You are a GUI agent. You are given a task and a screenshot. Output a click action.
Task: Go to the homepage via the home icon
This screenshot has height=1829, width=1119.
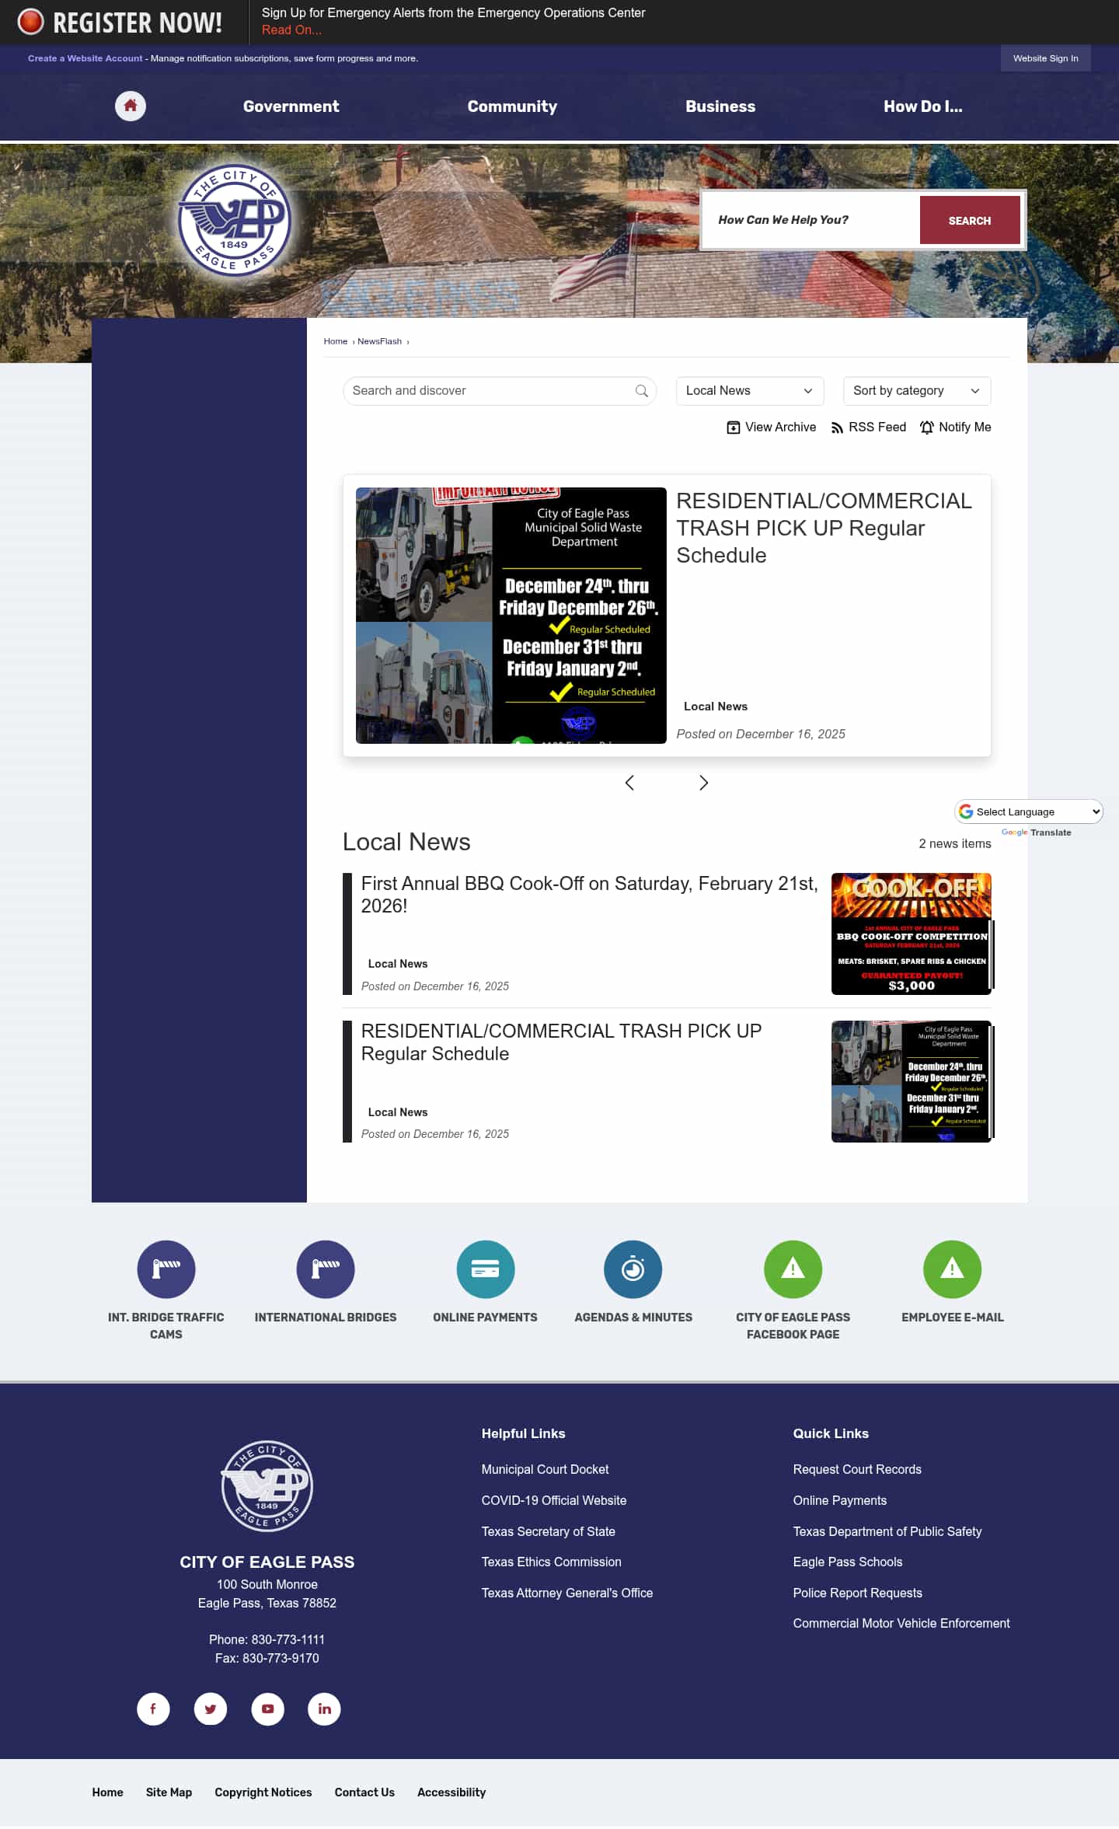(131, 106)
